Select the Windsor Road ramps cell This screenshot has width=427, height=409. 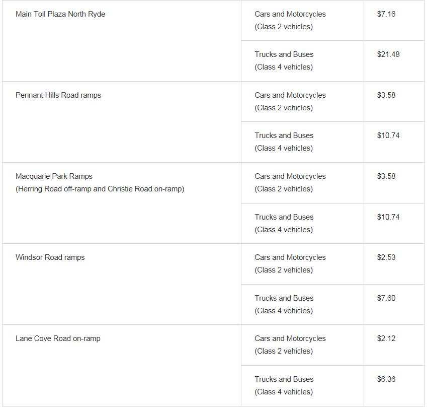click(x=121, y=284)
